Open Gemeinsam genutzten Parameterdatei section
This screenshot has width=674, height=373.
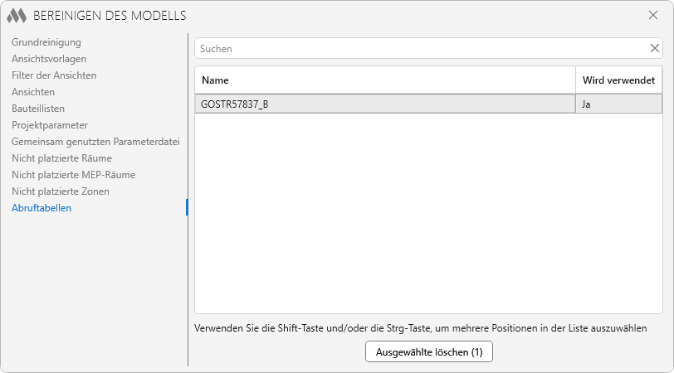pos(95,142)
